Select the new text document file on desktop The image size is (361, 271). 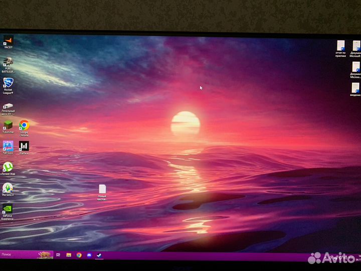coord(102,192)
